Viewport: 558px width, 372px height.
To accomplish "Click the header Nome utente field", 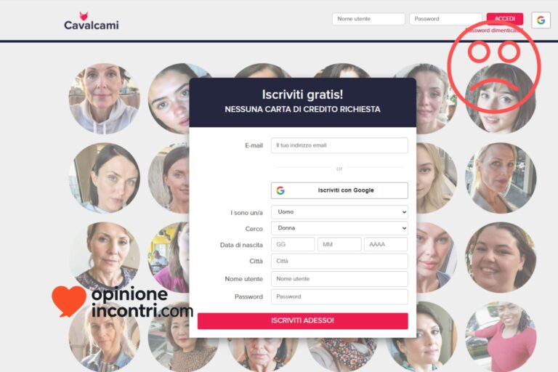I will point(368,19).
